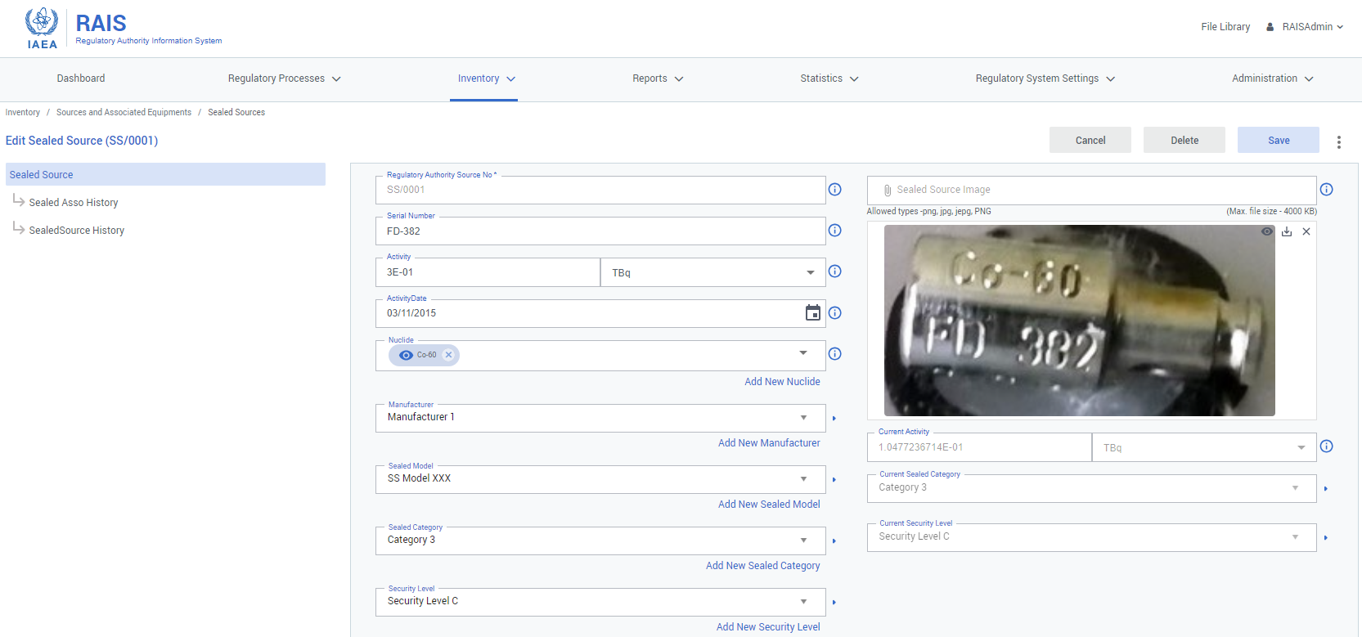This screenshot has width=1362, height=637.
Task: Open Sealed Model dropdown
Action: point(600,479)
